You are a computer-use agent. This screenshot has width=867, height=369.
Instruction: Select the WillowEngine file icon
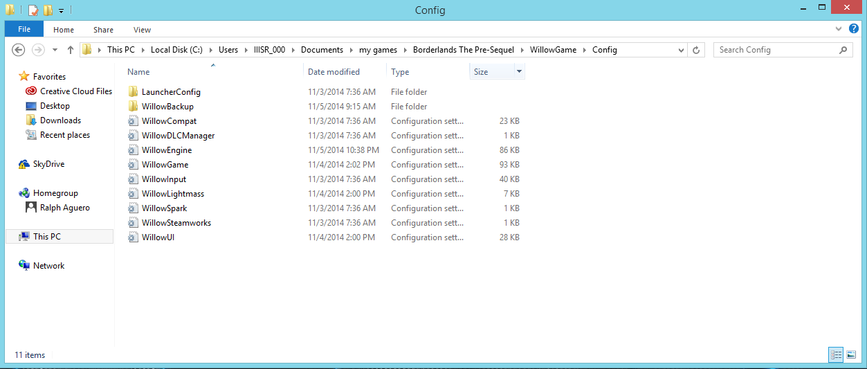[x=134, y=150]
